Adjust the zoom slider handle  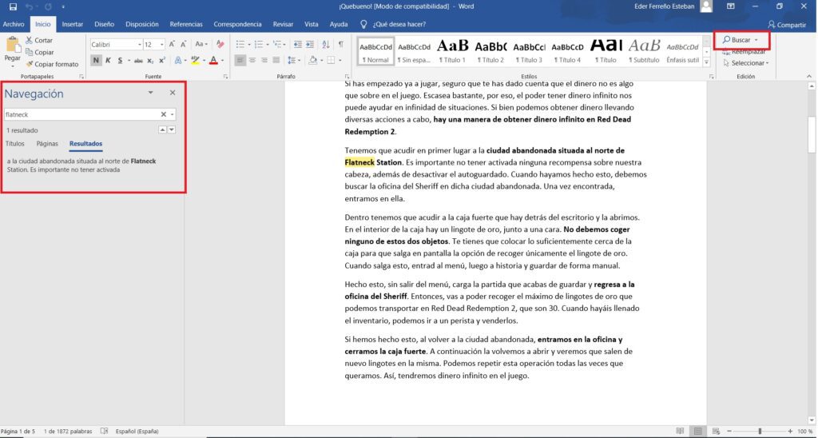coord(760,432)
